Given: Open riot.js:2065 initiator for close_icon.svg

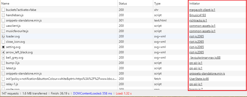Looking at the screenshot, I should (197, 42).
